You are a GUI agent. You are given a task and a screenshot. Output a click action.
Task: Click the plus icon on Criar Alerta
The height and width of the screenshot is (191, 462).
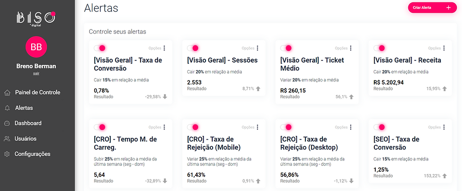pyautogui.click(x=448, y=8)
